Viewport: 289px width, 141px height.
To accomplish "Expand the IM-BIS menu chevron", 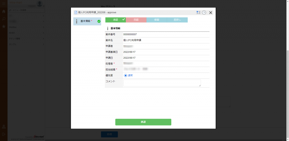I will pyautogui.click(x=43, y=33).
